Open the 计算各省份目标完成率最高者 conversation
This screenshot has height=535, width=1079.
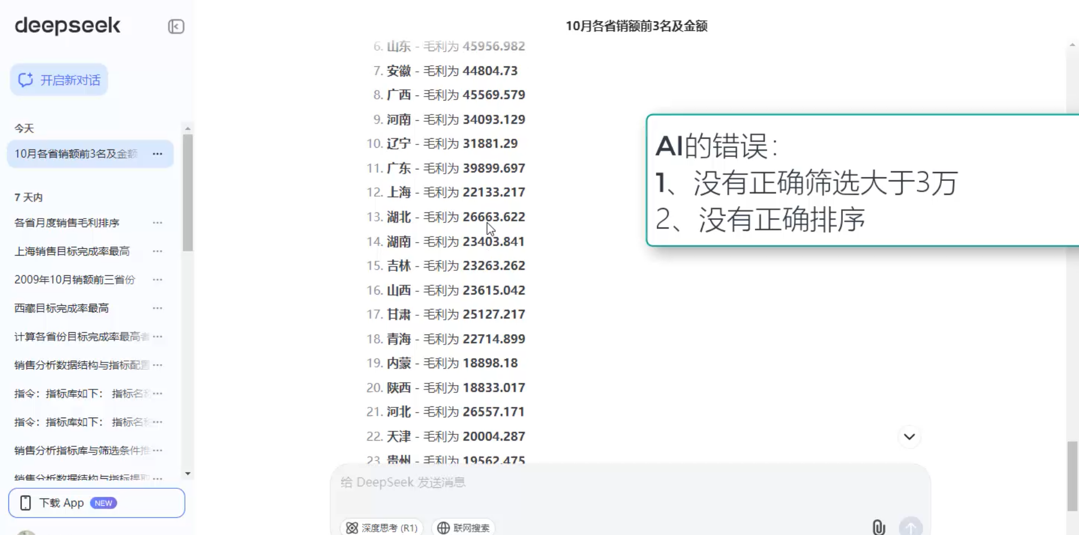tap(82, 337)
